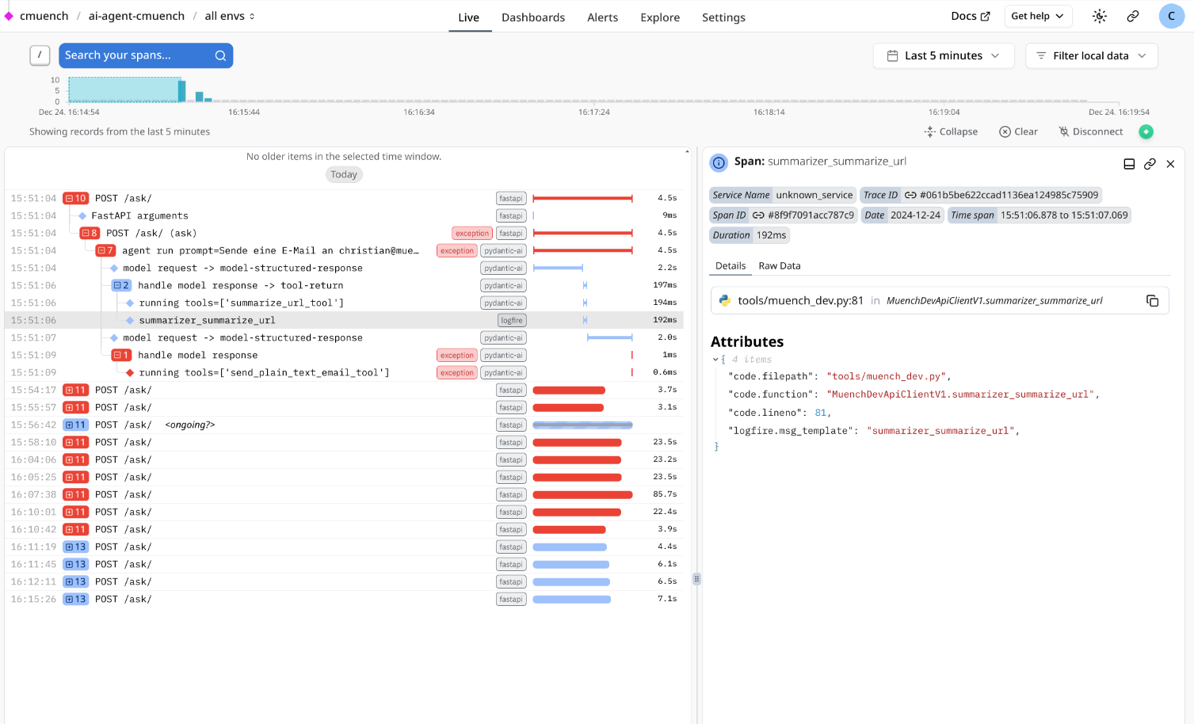This screenshot has height=724, width=1194.
Task: Switch to the Raw Data tab
Action: pyautogui.click(x=780, y=266)
